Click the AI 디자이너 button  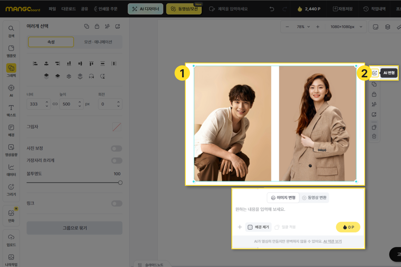point(145,9)
